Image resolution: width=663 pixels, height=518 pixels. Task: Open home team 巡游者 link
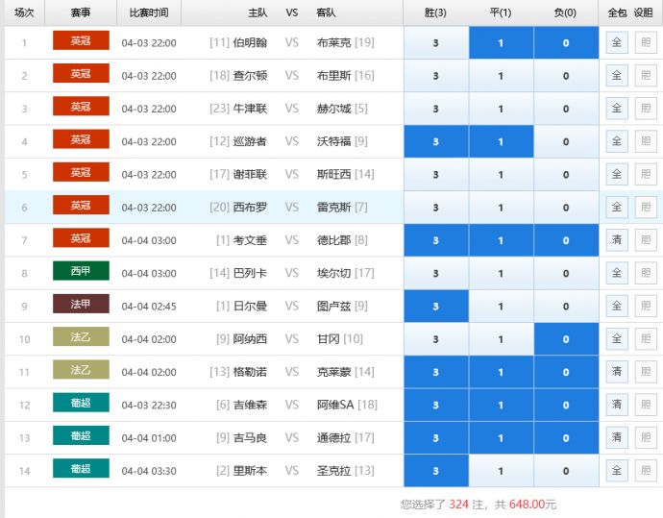[x=250, y=142]
